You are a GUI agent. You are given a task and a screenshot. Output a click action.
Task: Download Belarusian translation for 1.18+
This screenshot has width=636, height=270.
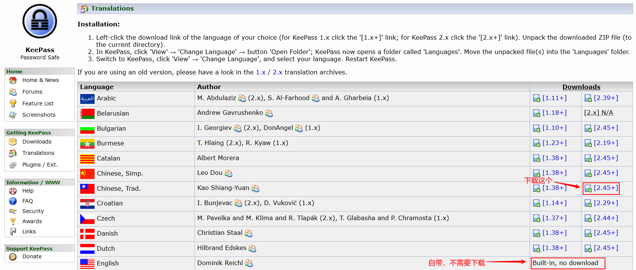click(555, 113)
